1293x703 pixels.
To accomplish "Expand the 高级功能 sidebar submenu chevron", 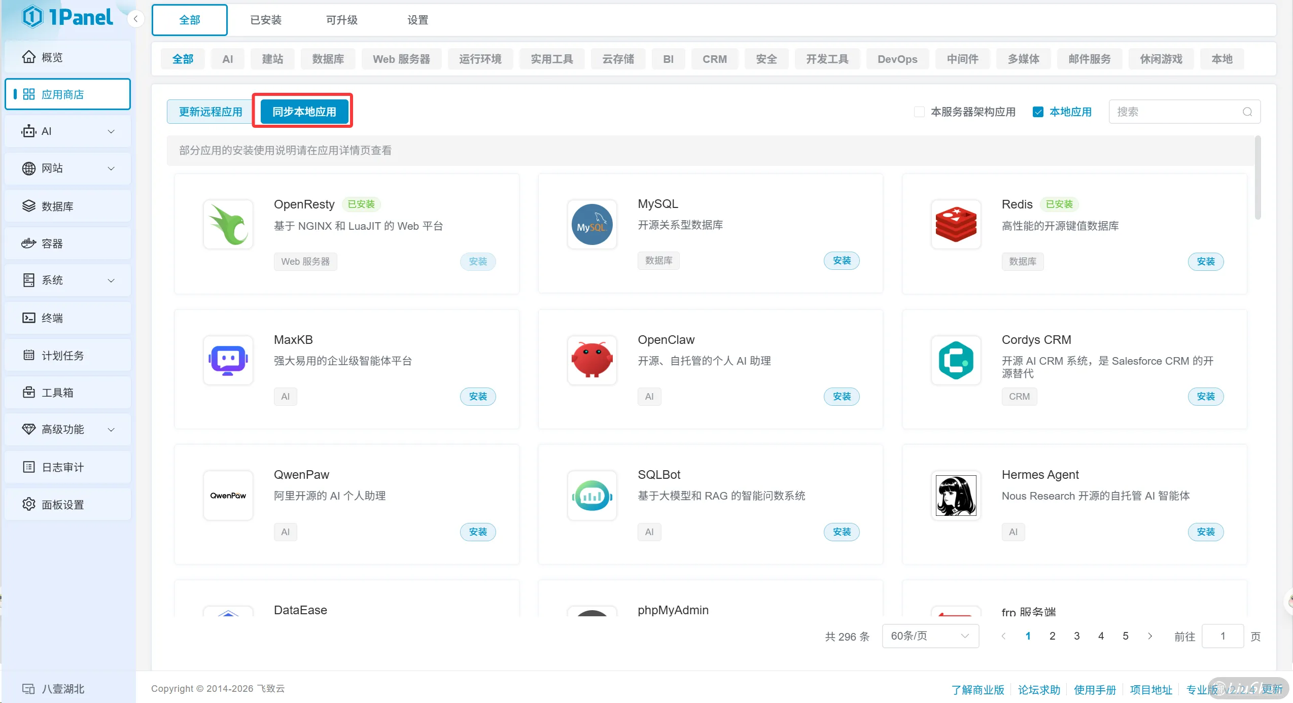I will tap(111, 430).
